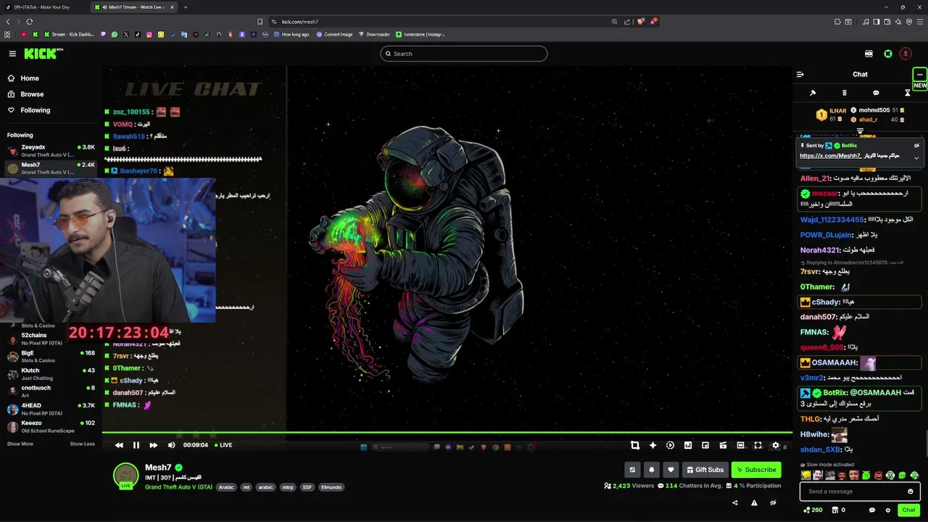Follow channel with the heart icon

[x=671, y=470]
